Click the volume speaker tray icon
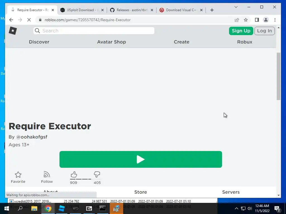Screen dimensions: 286x214 250,208
